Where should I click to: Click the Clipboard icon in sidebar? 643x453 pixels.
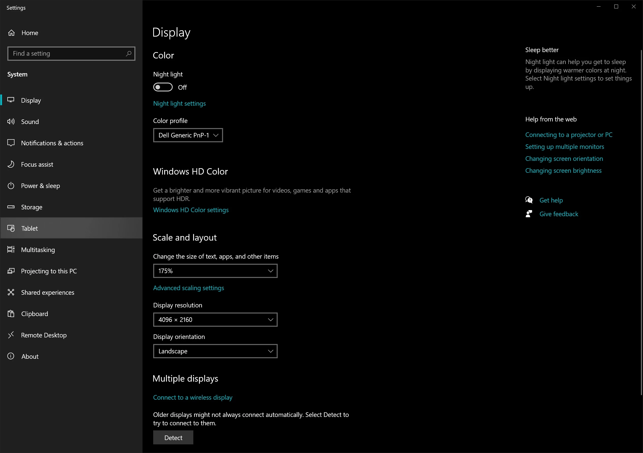11,314
